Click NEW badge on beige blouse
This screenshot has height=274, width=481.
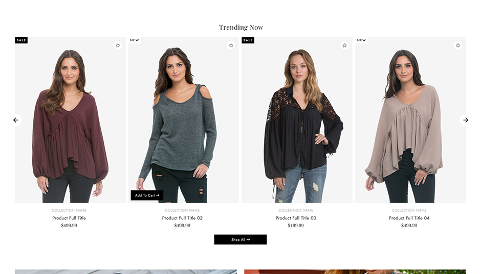click(x=361, y=40)
